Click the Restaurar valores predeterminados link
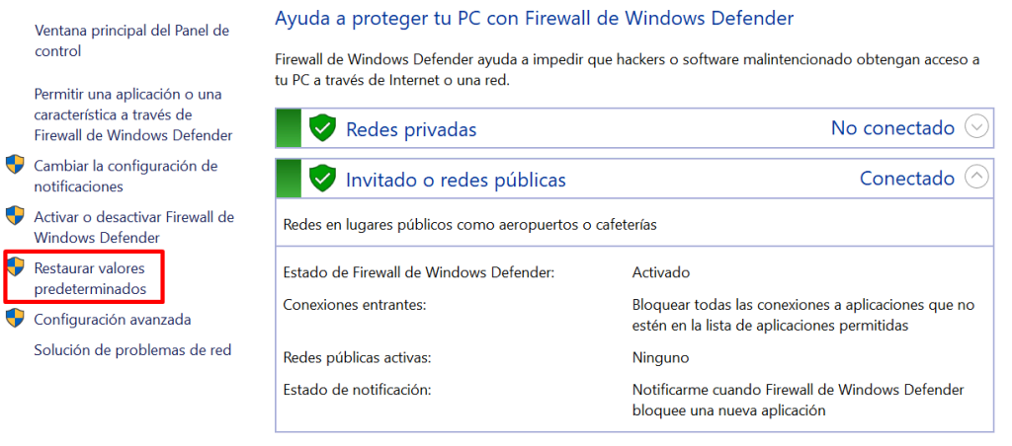Screen dimensions: 1012x446 coord(90,278)
